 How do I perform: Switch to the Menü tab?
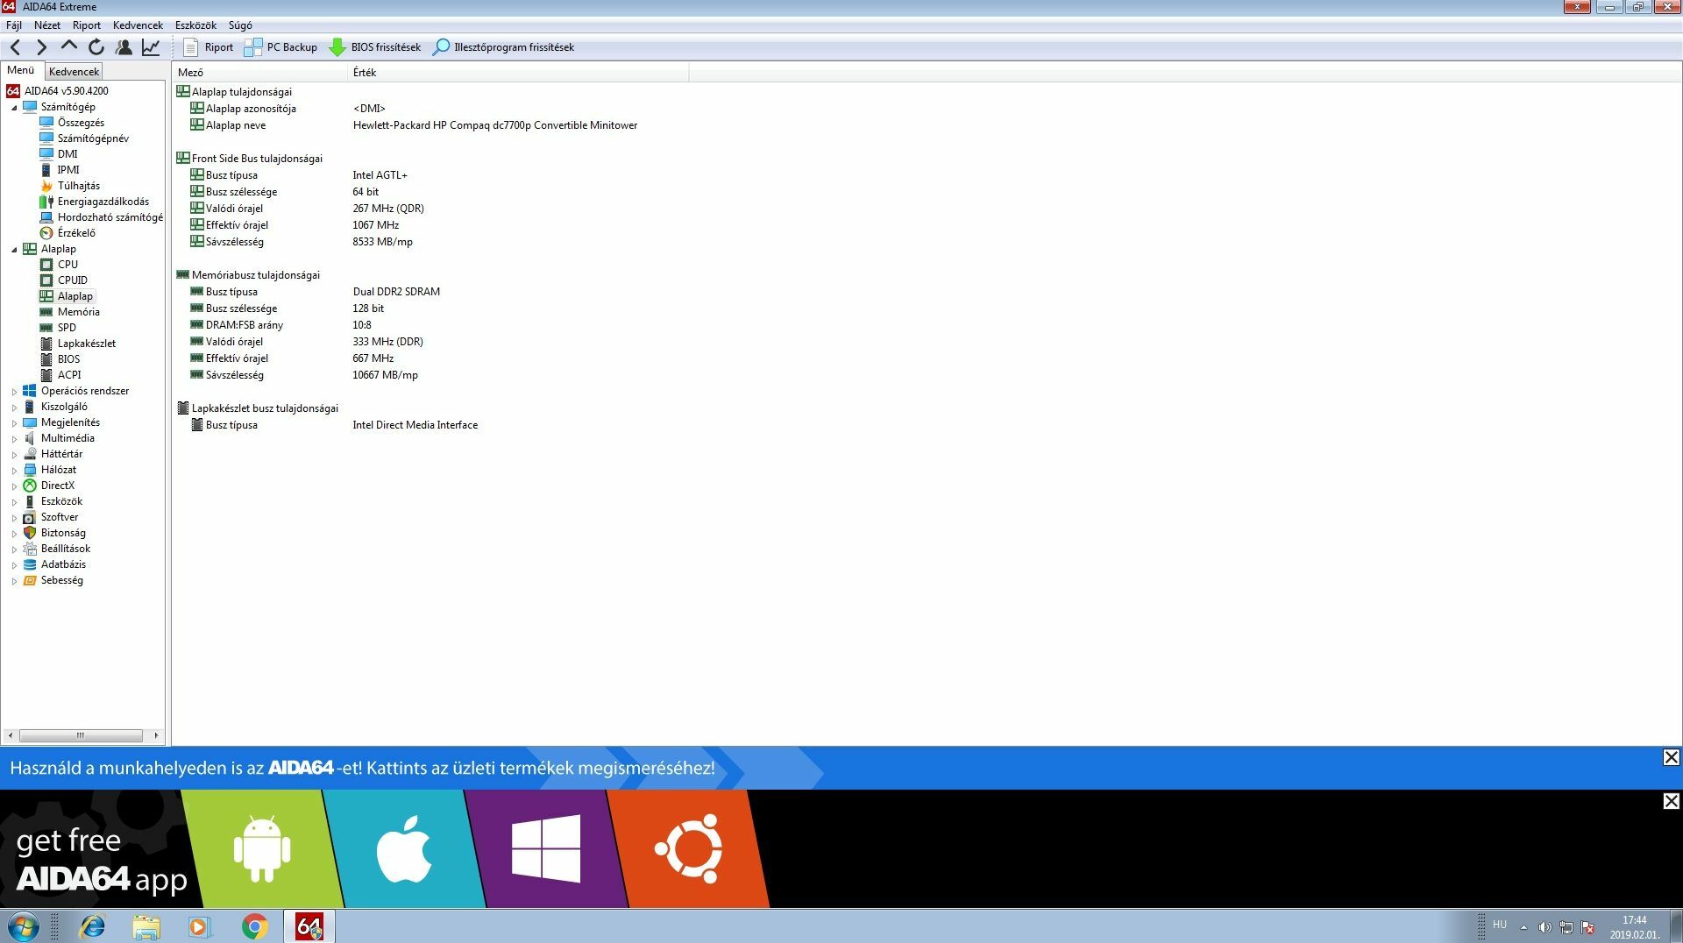tap(21, 70)
